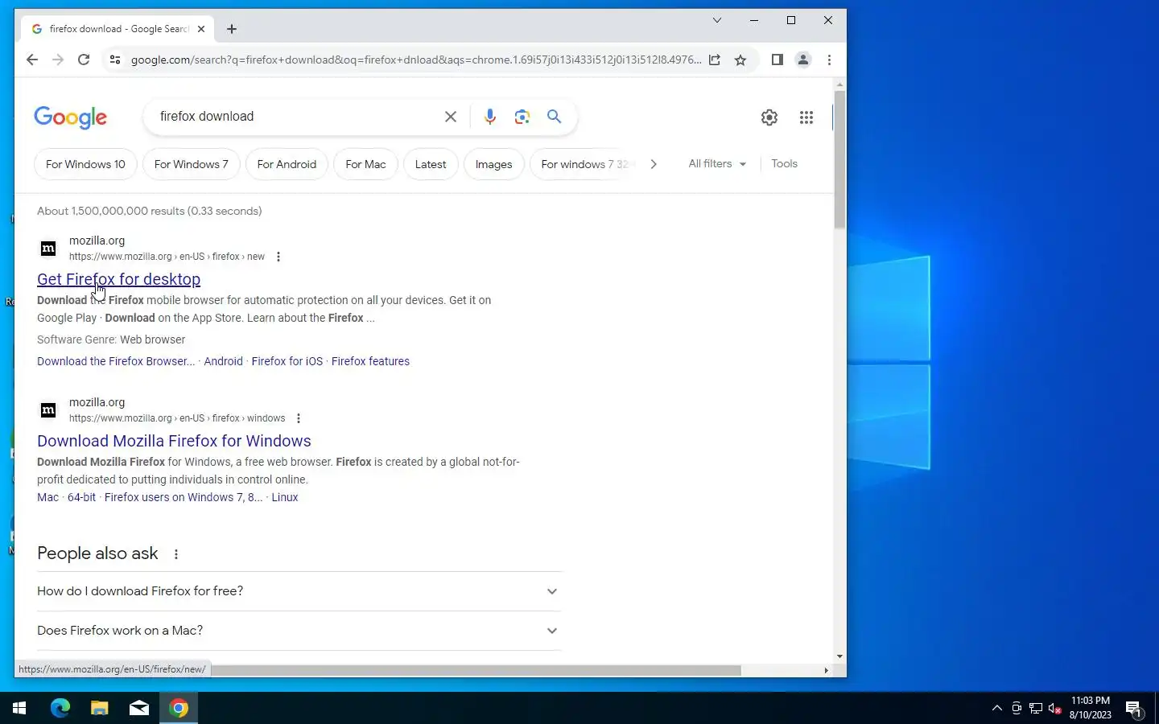Select the Latest filter chip
This screenshot has height=724, width=1159.
pos(431,164)
